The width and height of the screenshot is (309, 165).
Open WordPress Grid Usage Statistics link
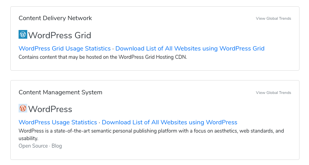[x=65, y=49]
